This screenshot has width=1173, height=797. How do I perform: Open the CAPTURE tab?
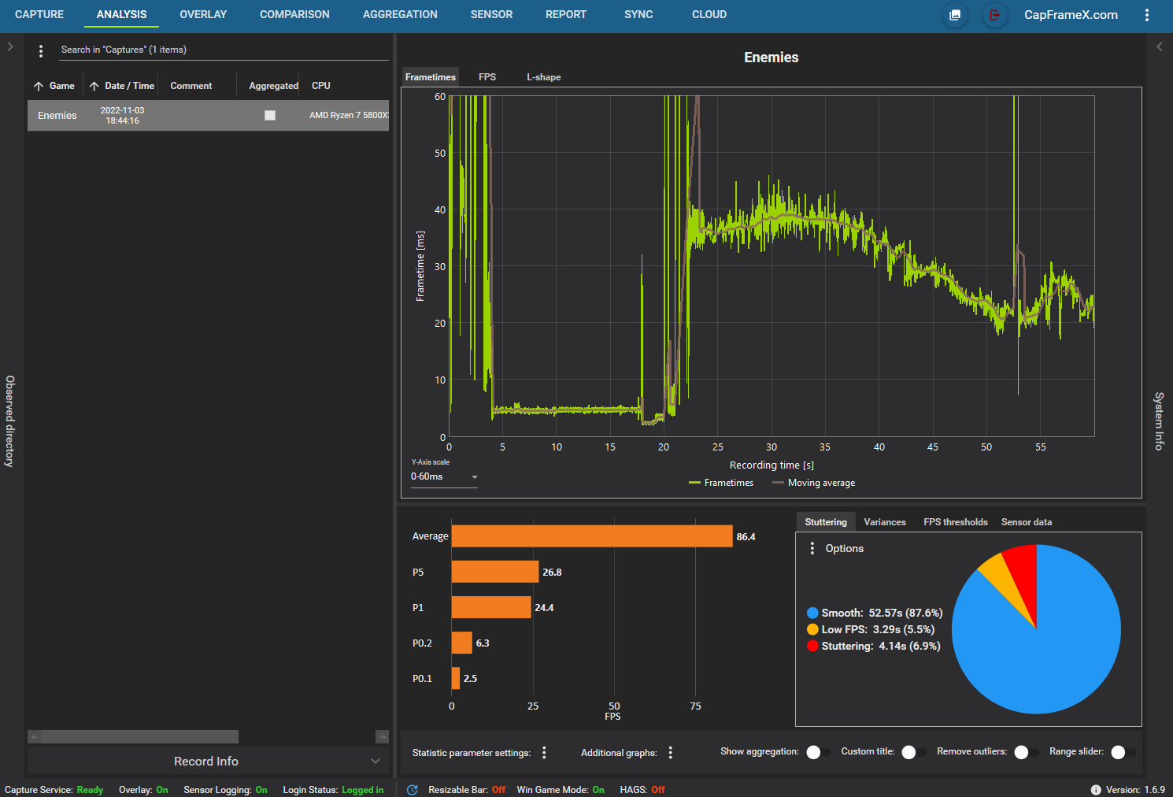click(39, 15)
